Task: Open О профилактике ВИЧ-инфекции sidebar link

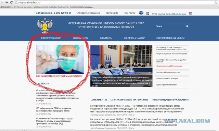Action: [172, 67]
